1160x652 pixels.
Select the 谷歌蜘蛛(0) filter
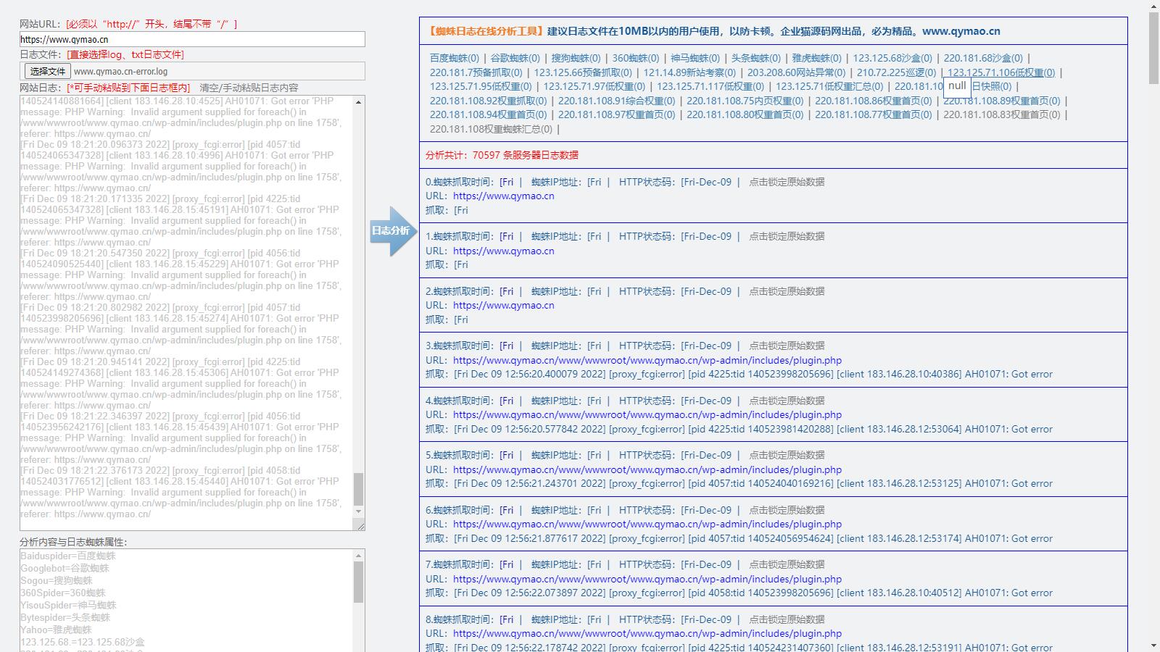[515, 58]
